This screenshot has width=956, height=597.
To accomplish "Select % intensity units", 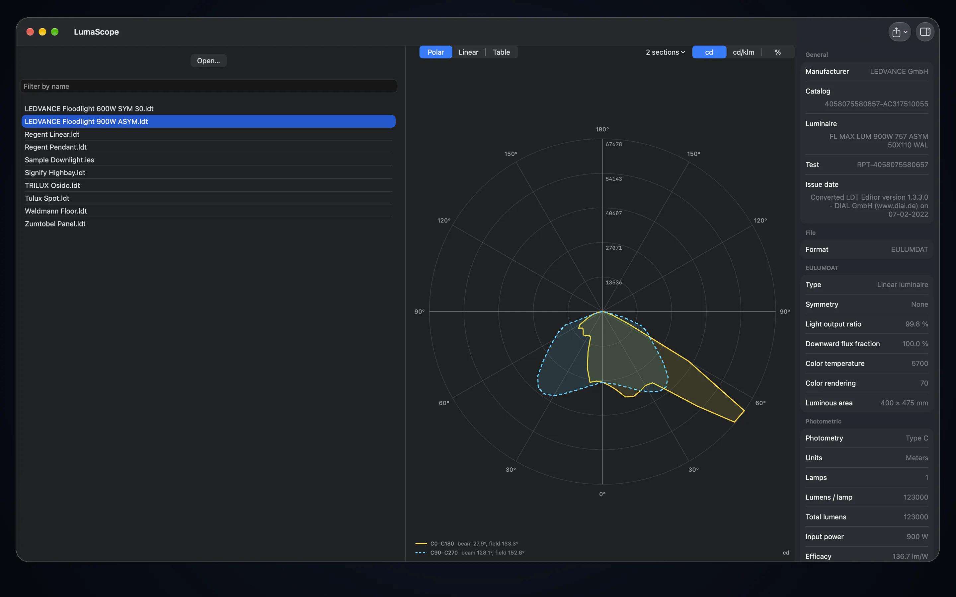I will (x=777, y=52).
